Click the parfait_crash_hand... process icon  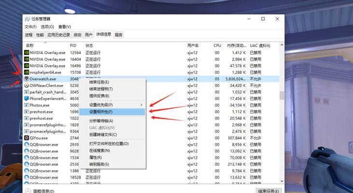point(27,92)
